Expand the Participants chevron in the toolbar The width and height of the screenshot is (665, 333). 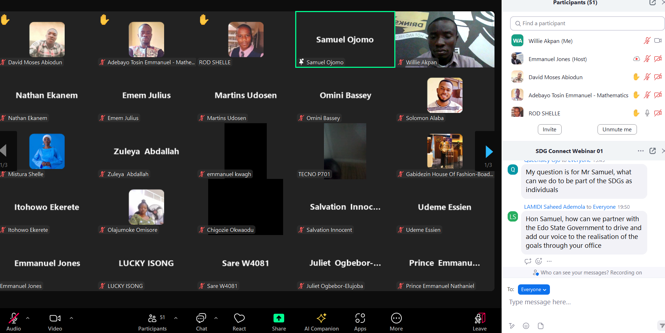tap(175, 318)
